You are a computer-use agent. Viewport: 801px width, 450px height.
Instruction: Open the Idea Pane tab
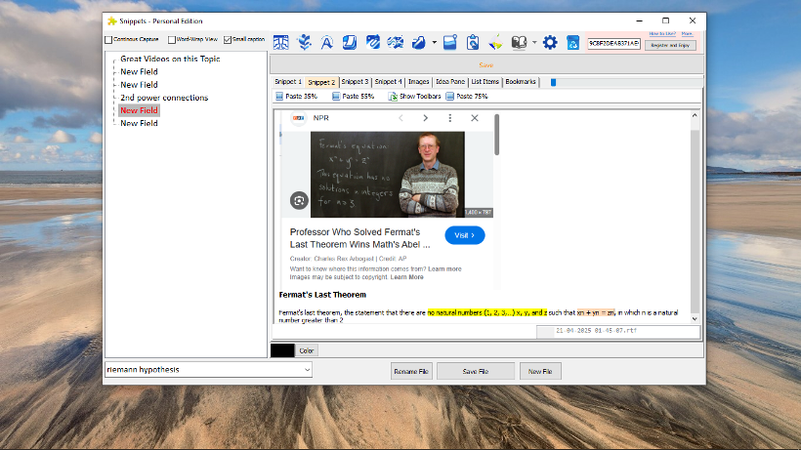(450, 82)
